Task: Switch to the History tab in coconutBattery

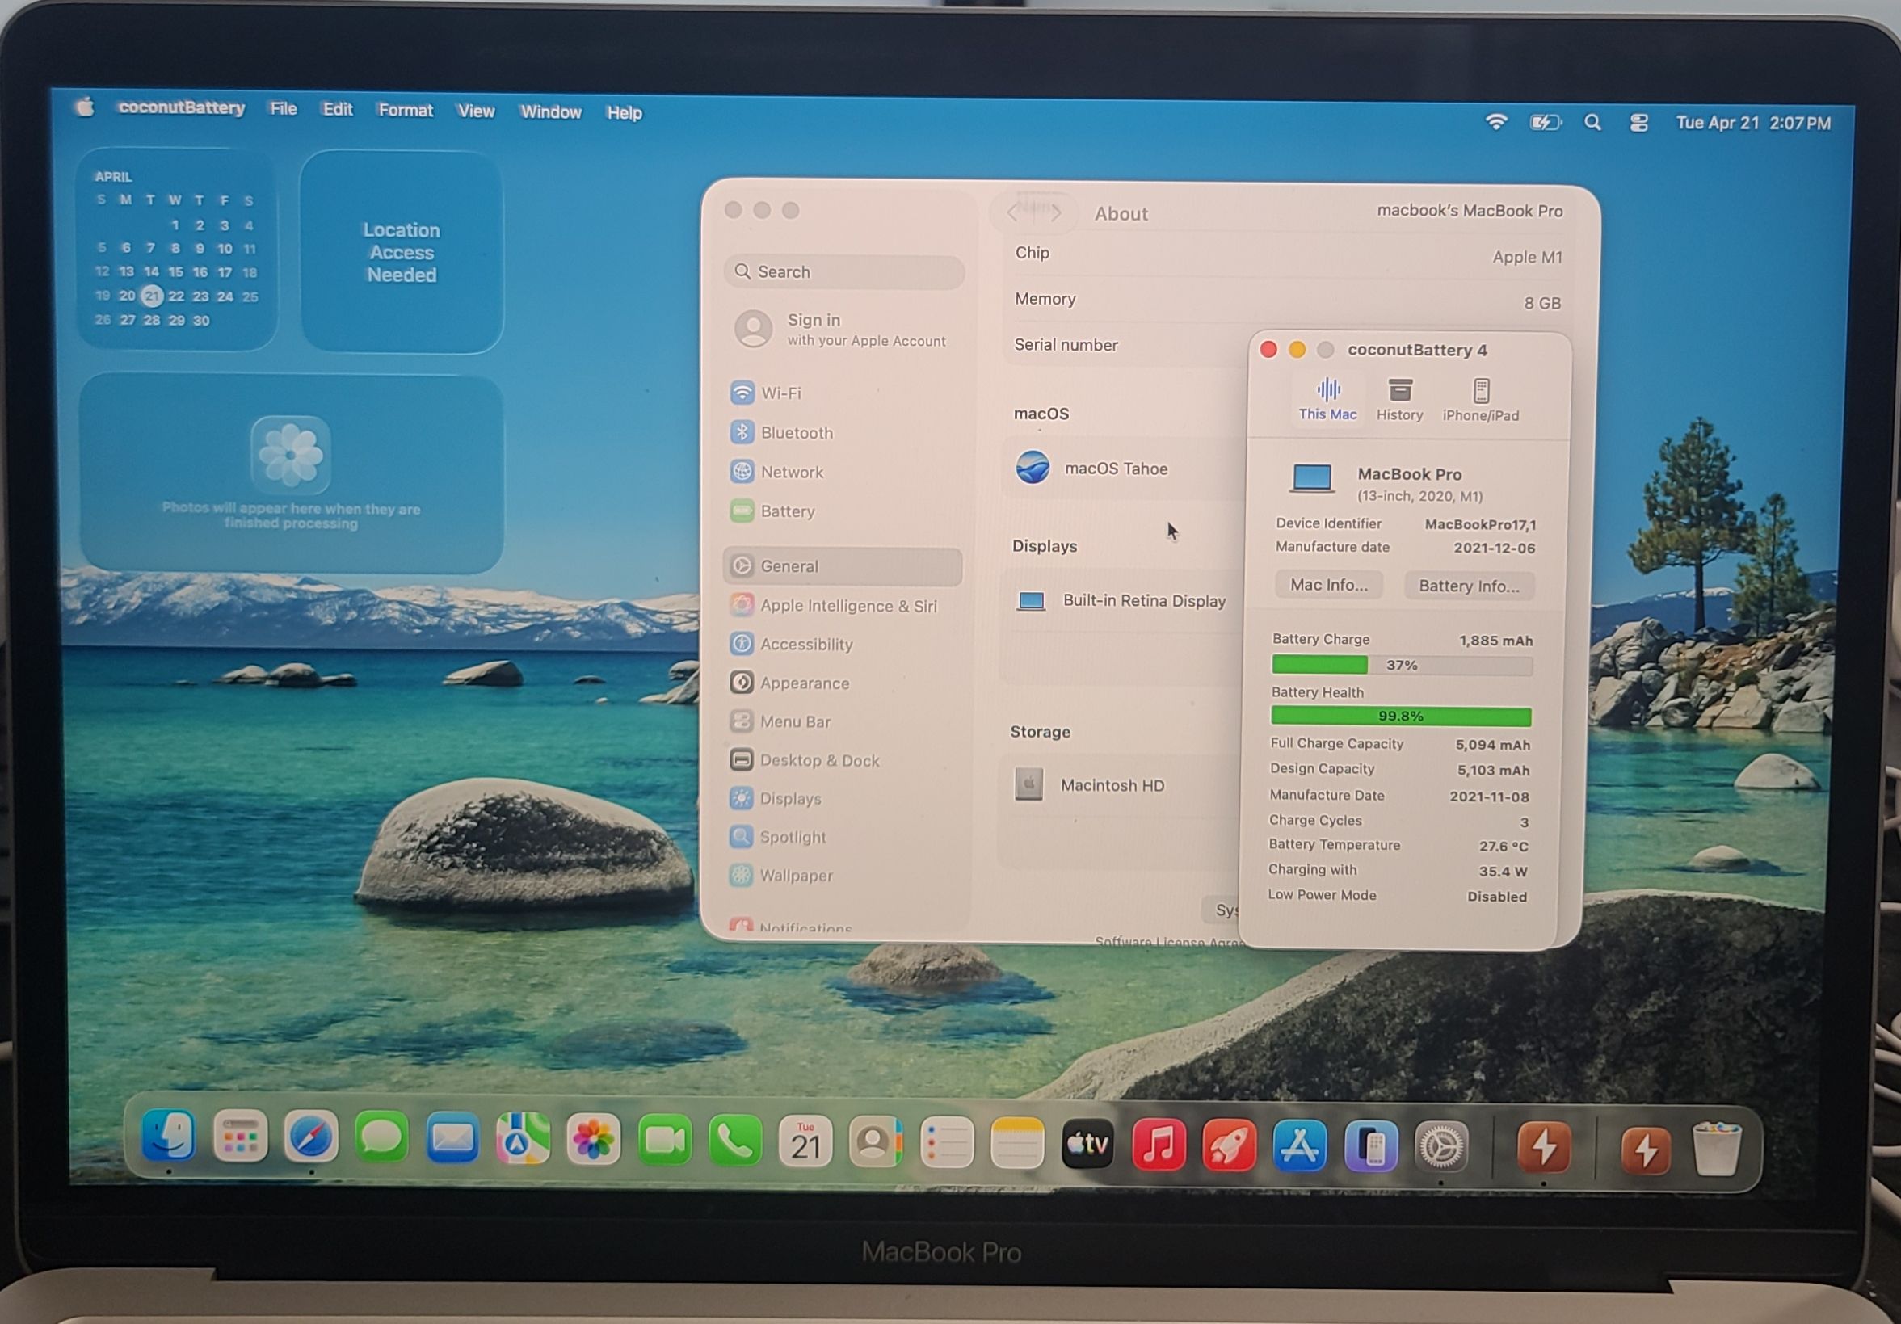Action: point(1399,399)
